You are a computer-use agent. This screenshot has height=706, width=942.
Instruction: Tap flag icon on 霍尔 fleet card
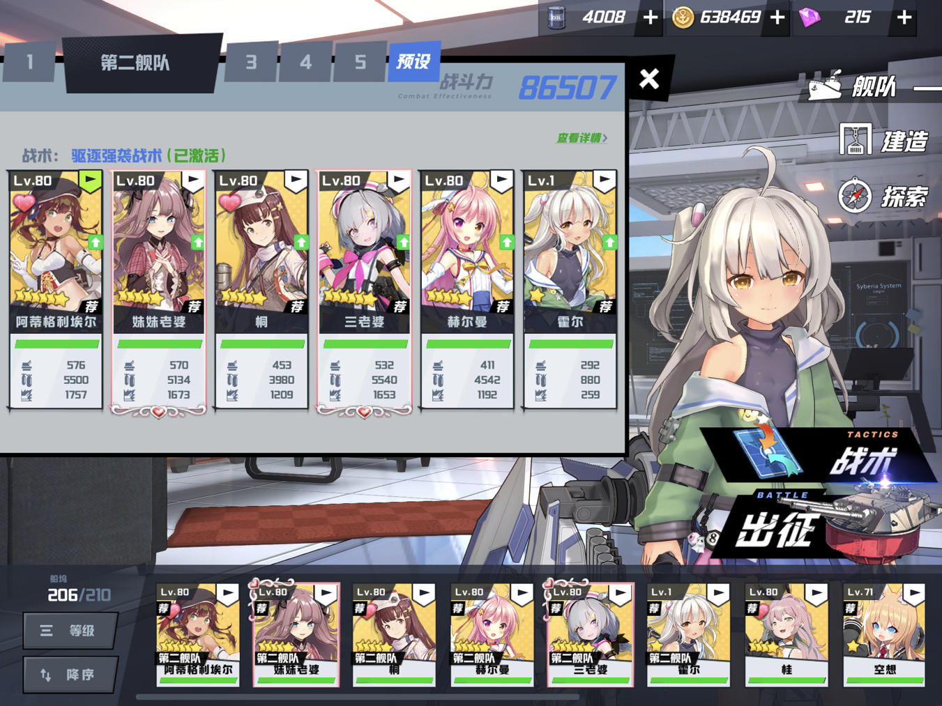click(605, 181)
